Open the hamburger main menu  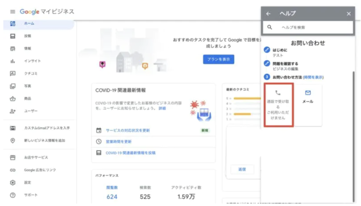[x=13, y=12]
